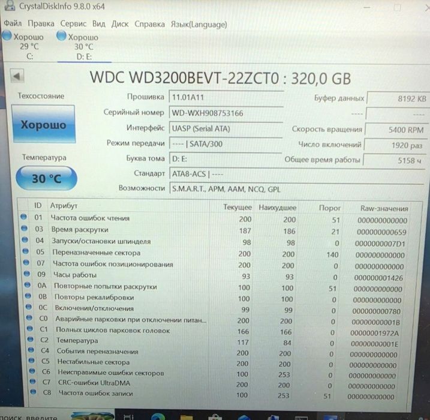Click the CrystalDiskInfo app icon in the title bar
Screen dimensions: 430x420
pos(10,5)
